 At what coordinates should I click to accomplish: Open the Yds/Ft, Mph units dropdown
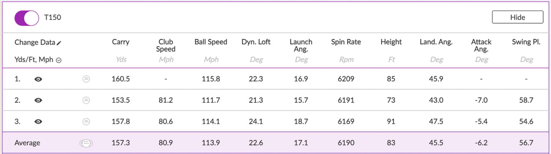(x=58, y=60)
